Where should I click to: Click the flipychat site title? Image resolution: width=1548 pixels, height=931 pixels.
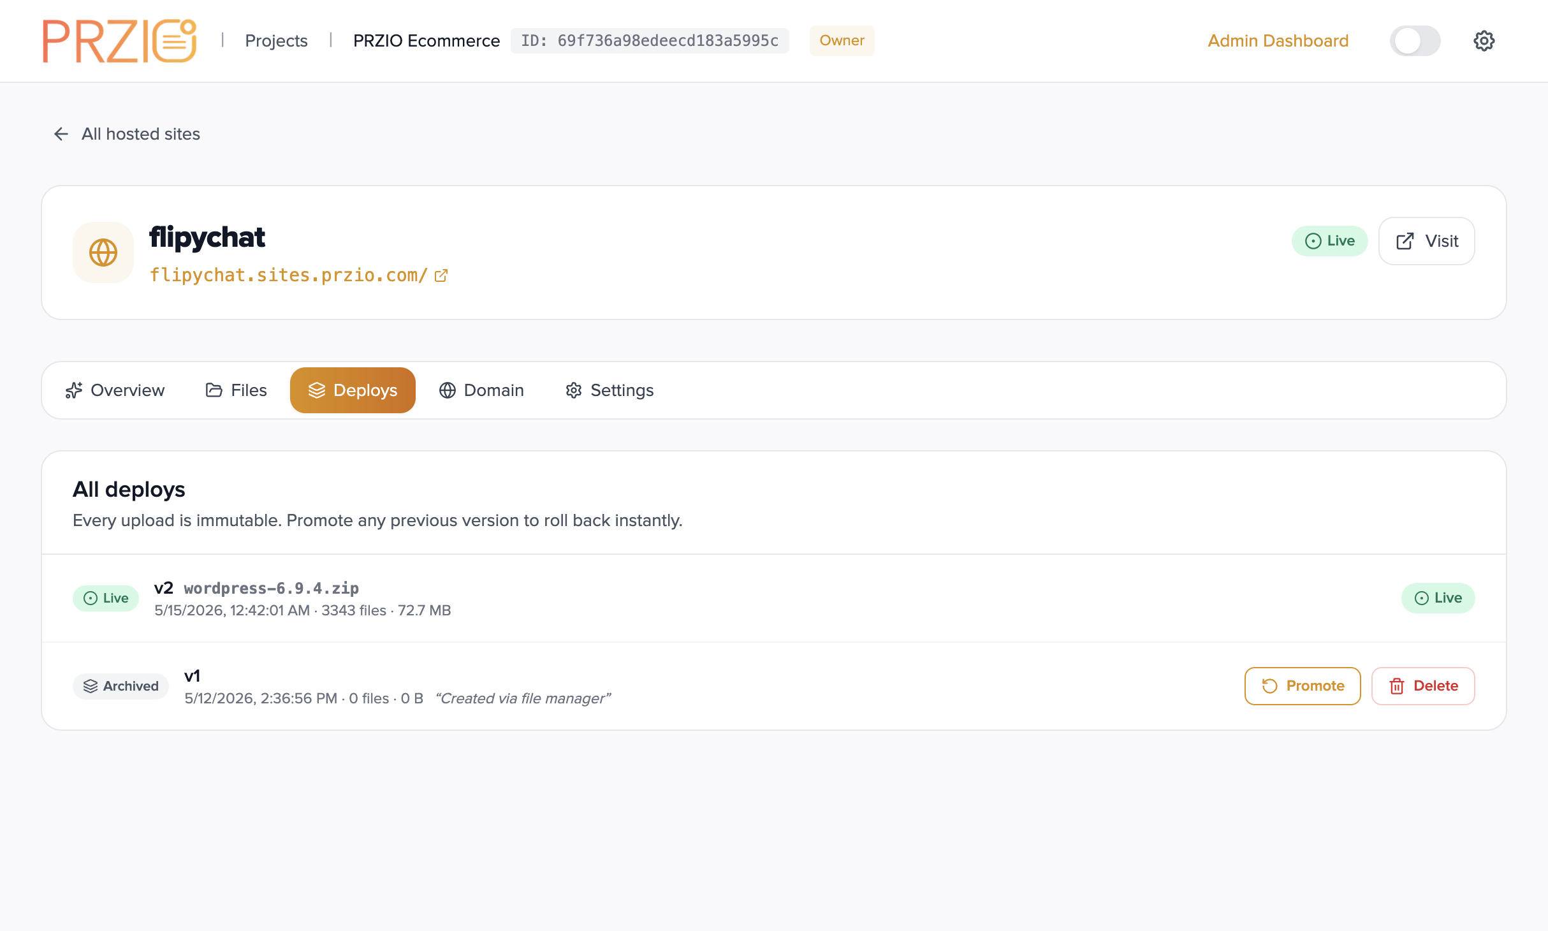pyautogui.click(x=207, y=237)
